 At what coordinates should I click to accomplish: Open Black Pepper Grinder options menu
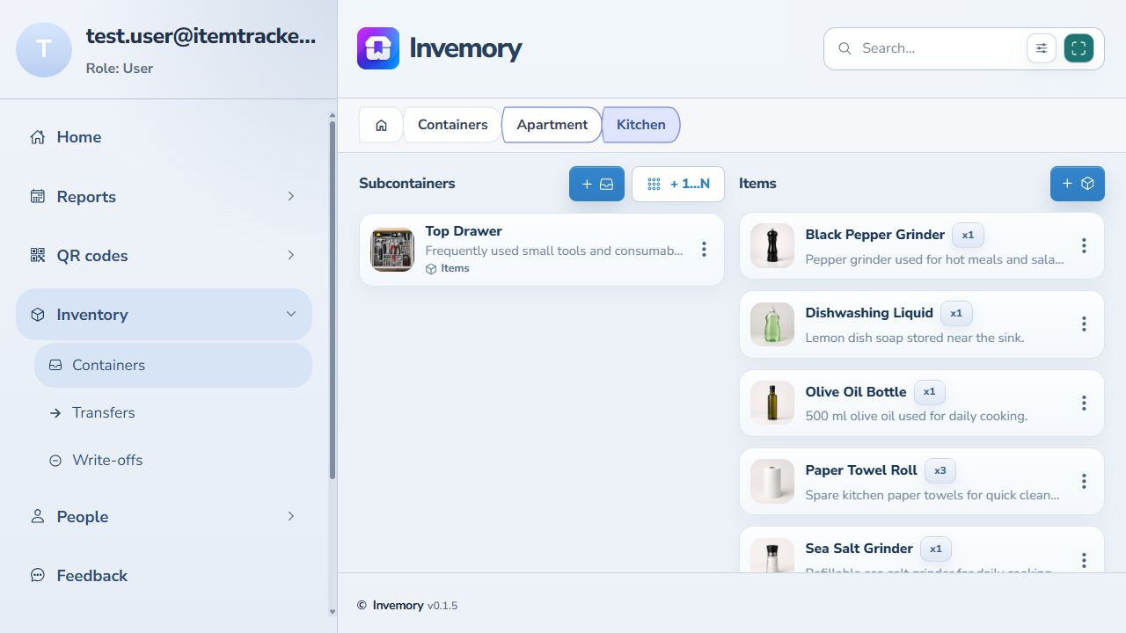point(1084,246)
